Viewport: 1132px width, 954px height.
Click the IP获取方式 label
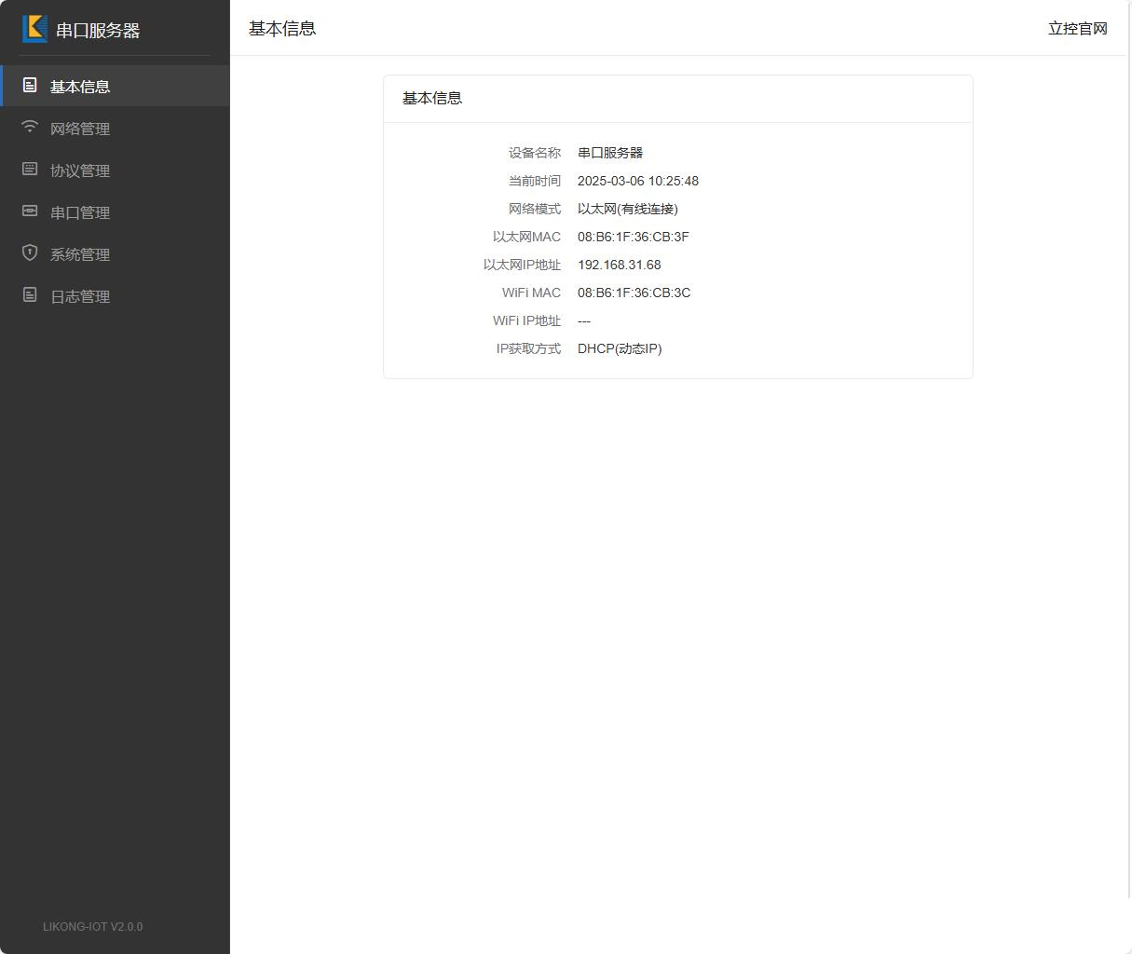click(529, 348)
